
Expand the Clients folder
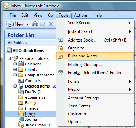point(15,70)
